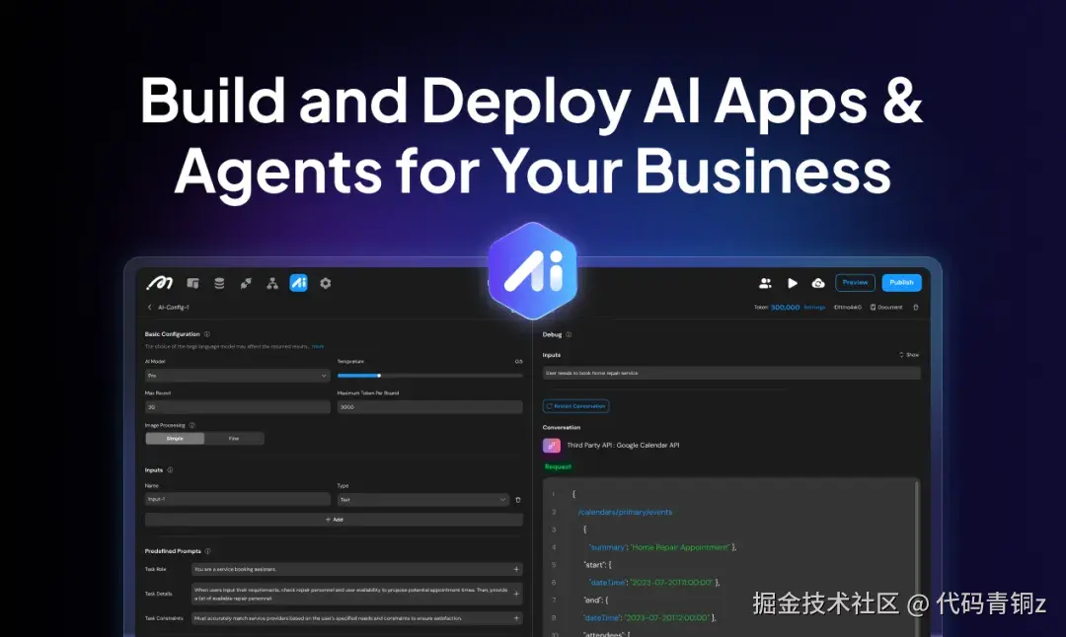Click the Task Details prompt text field
This screenshot has width=1066, height=637.
click(356, 594)
